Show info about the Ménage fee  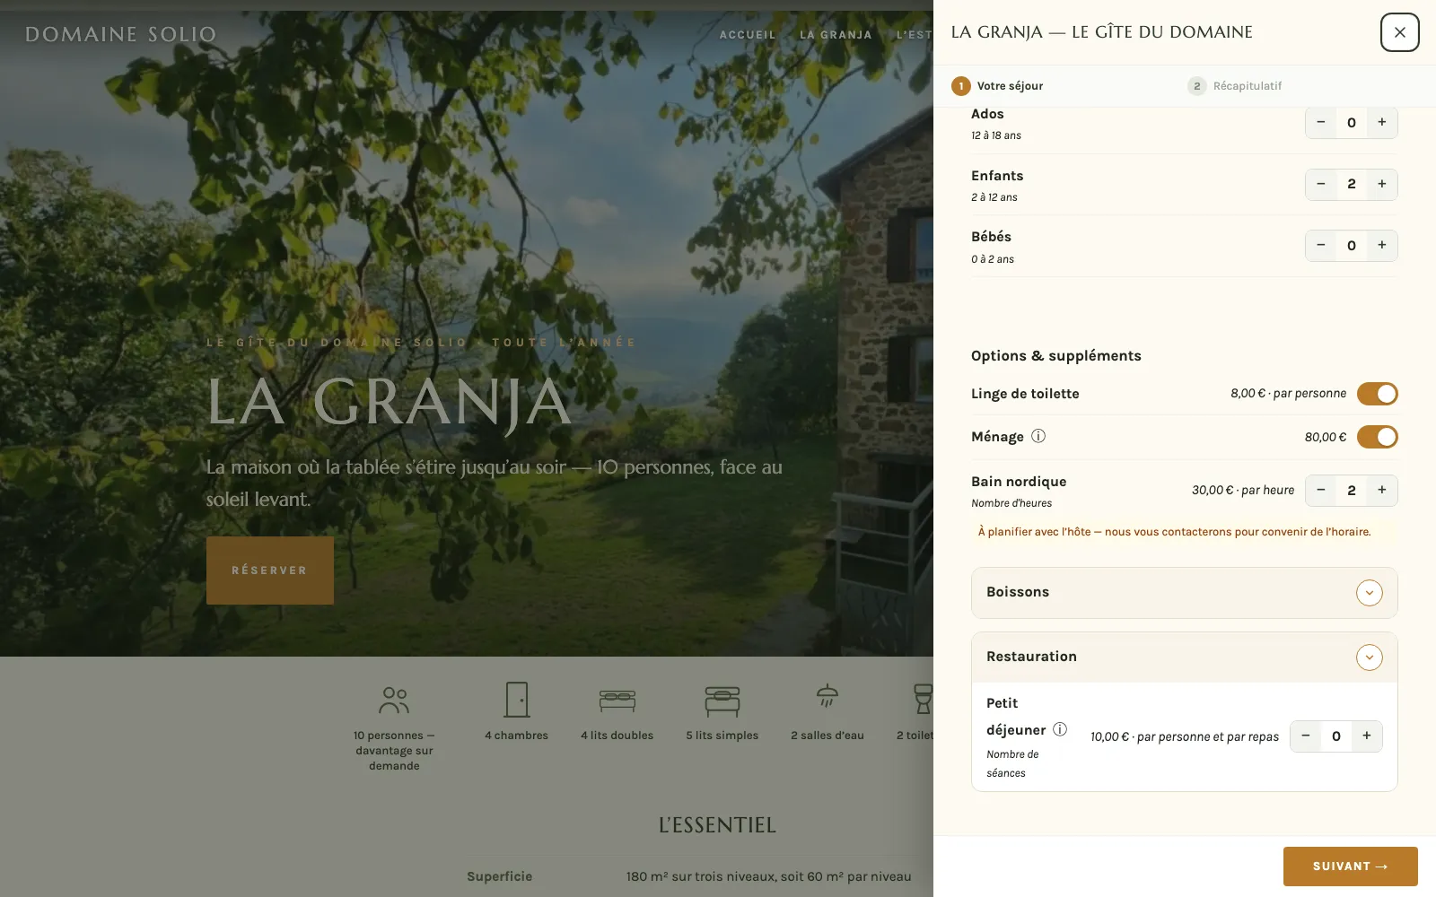1038,436
